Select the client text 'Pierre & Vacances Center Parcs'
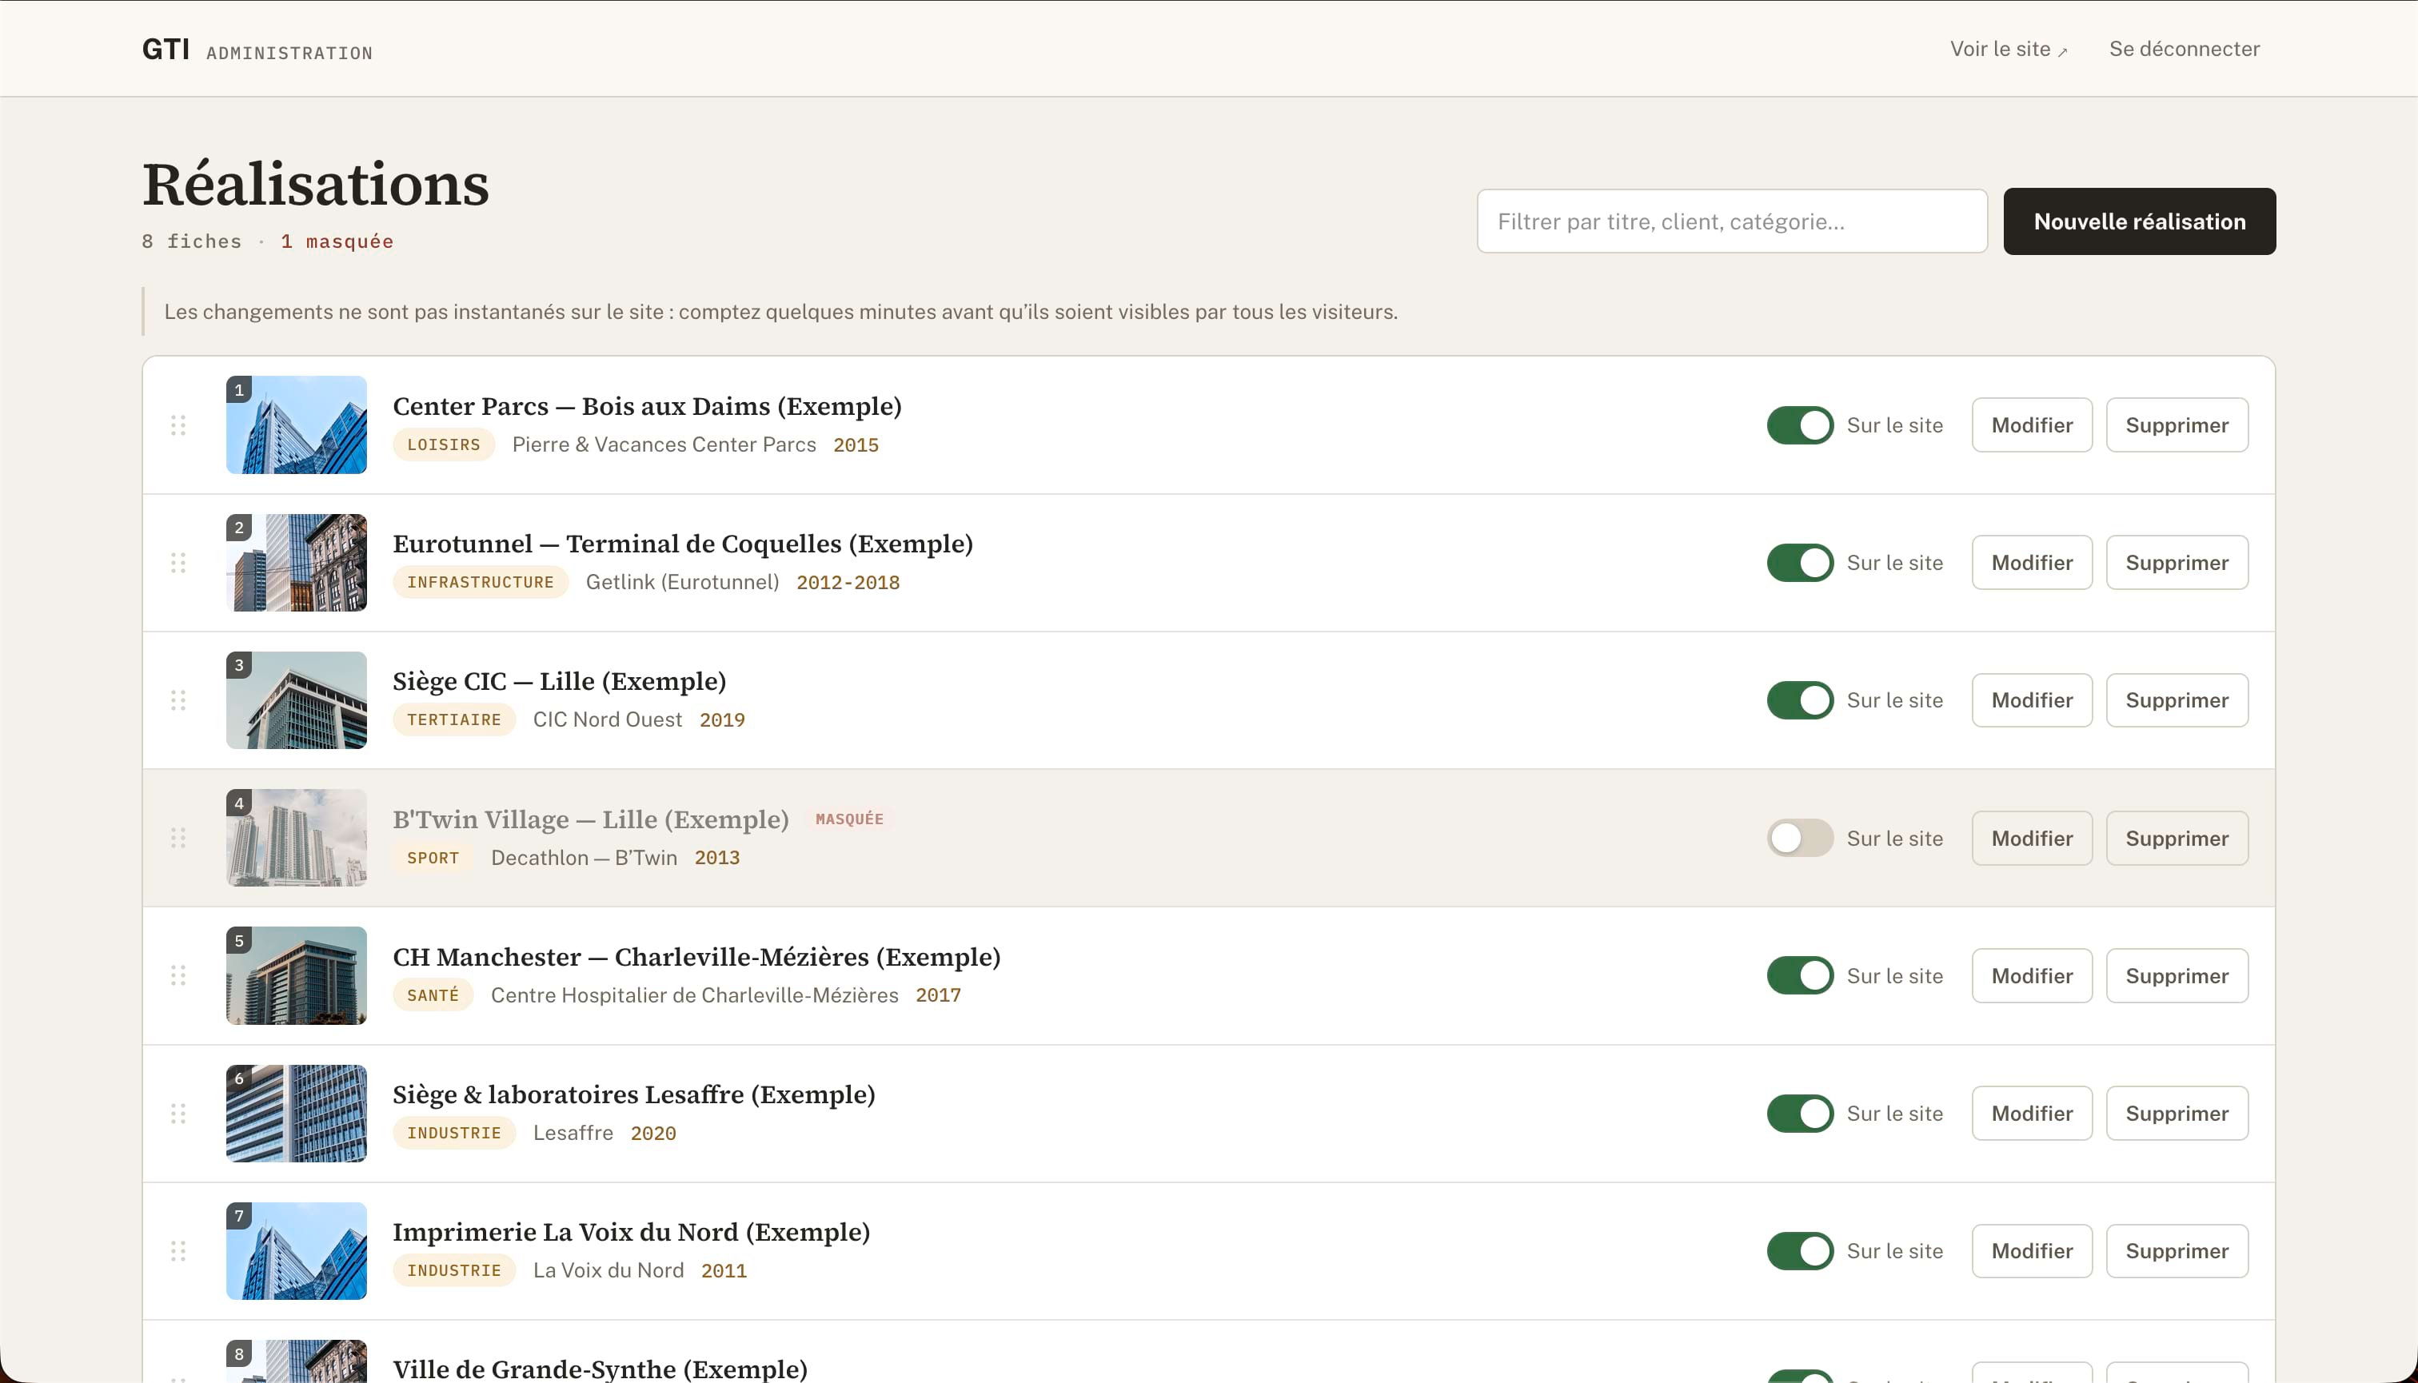Image resolution: width=2418 pixels, height=1383 pixels. point(664,444)
